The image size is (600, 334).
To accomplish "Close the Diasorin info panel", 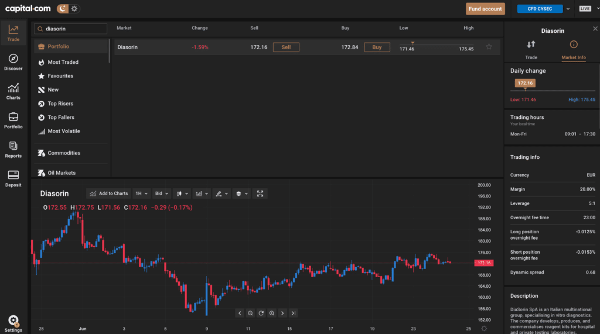I will [595, 29].
